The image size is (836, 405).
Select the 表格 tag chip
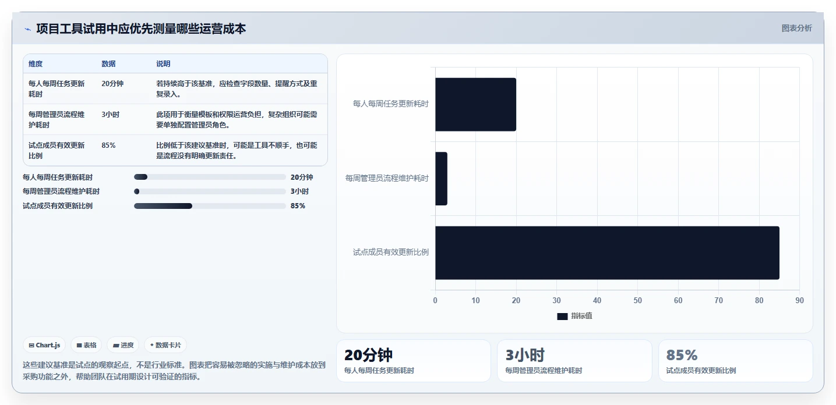coord(86,345)
